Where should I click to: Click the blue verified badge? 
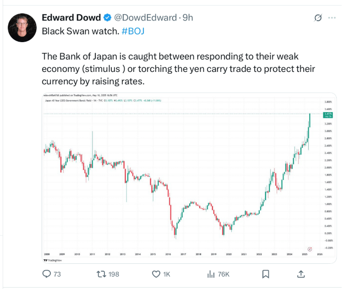pos(107,18)
